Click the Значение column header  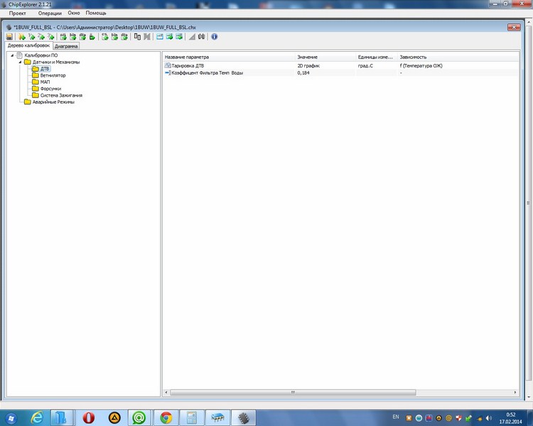308,56
